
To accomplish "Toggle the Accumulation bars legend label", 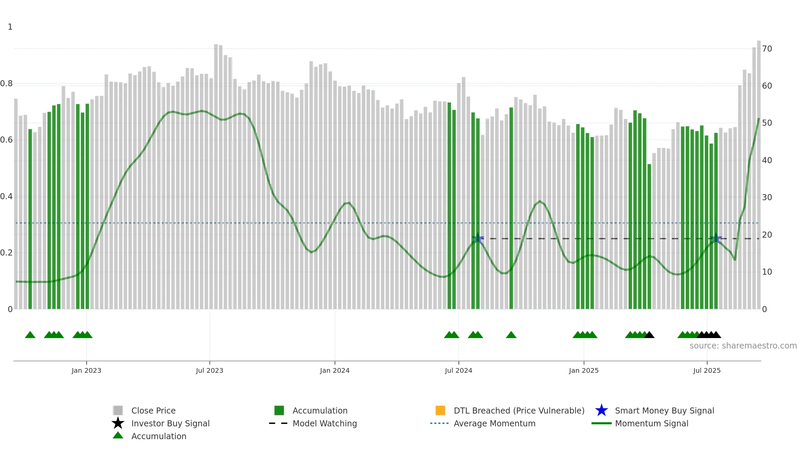I will [x=320, y=411].
